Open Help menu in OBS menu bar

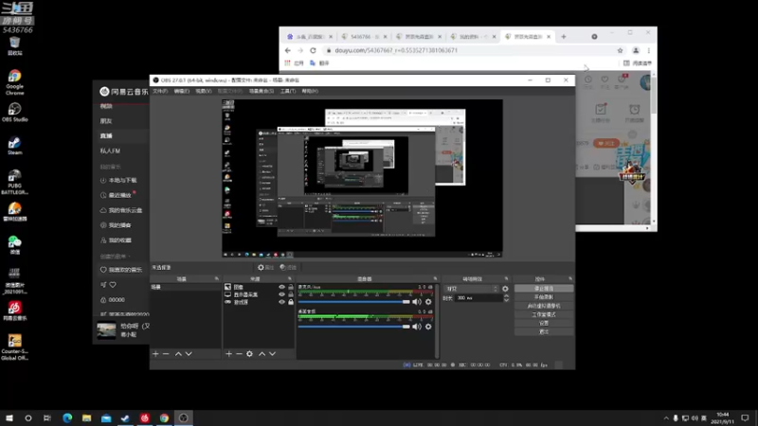[x=310, y=91]
